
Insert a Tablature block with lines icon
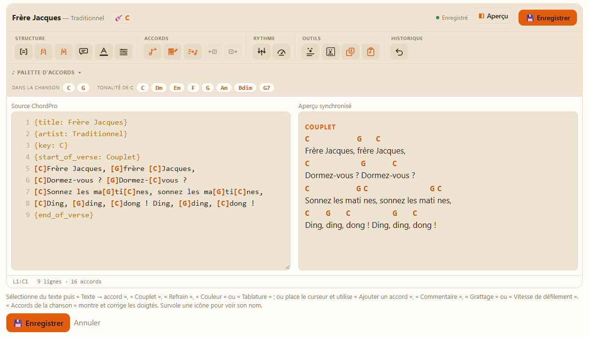tap(124, 52)
